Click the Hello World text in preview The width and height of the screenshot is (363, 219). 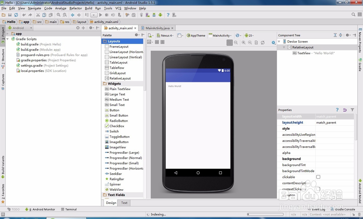click(175, 86)
